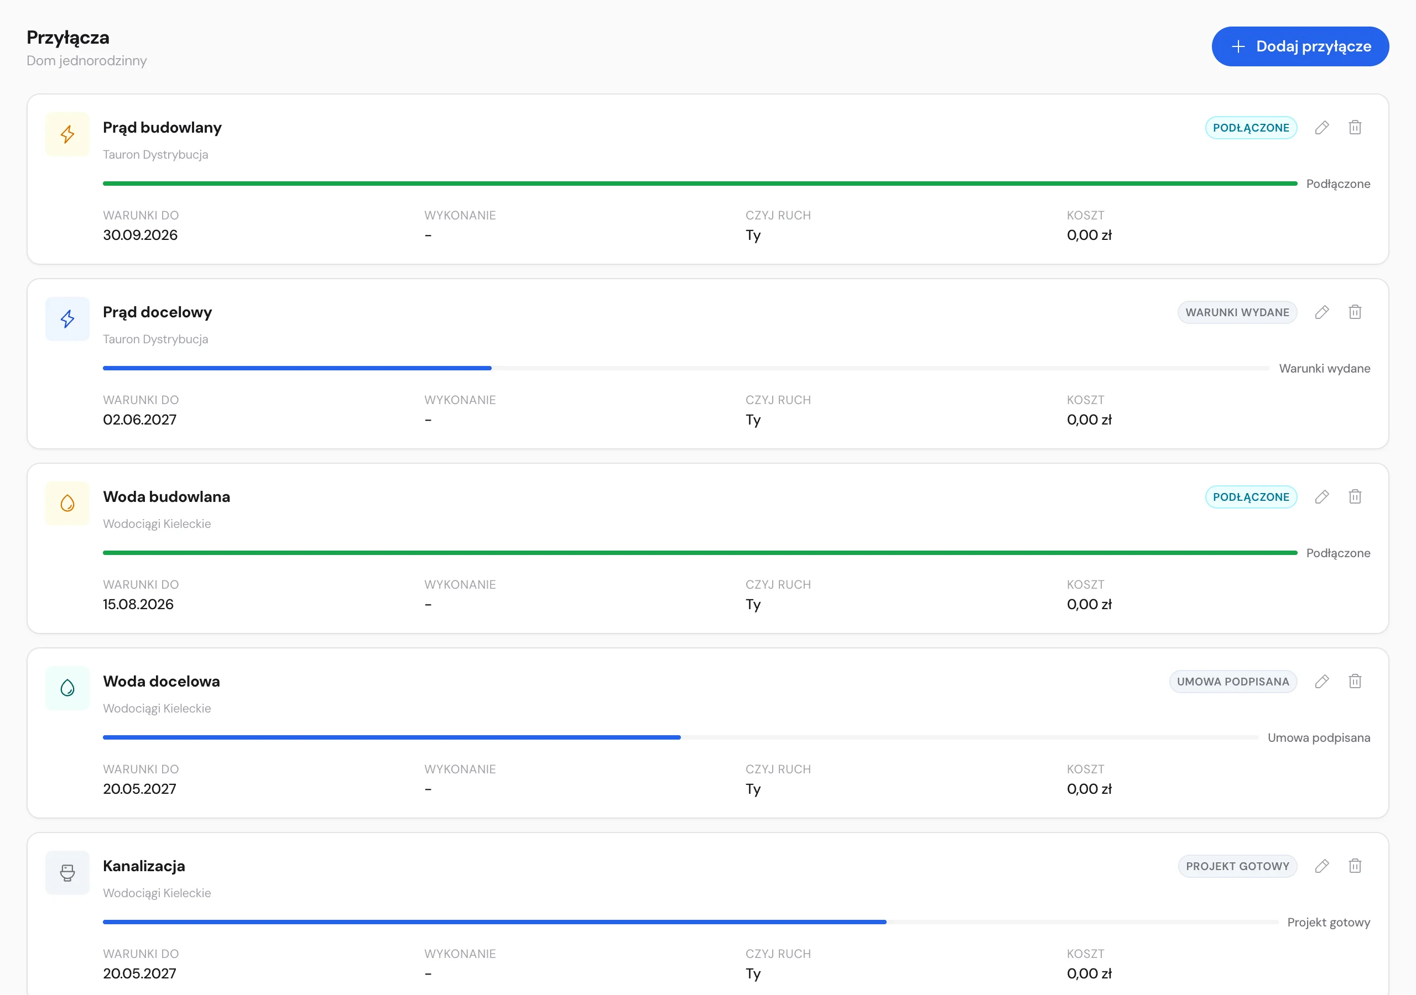Open the Kanalizacja title
Viewport: 1416px width, 995px height.
(144, 866)
